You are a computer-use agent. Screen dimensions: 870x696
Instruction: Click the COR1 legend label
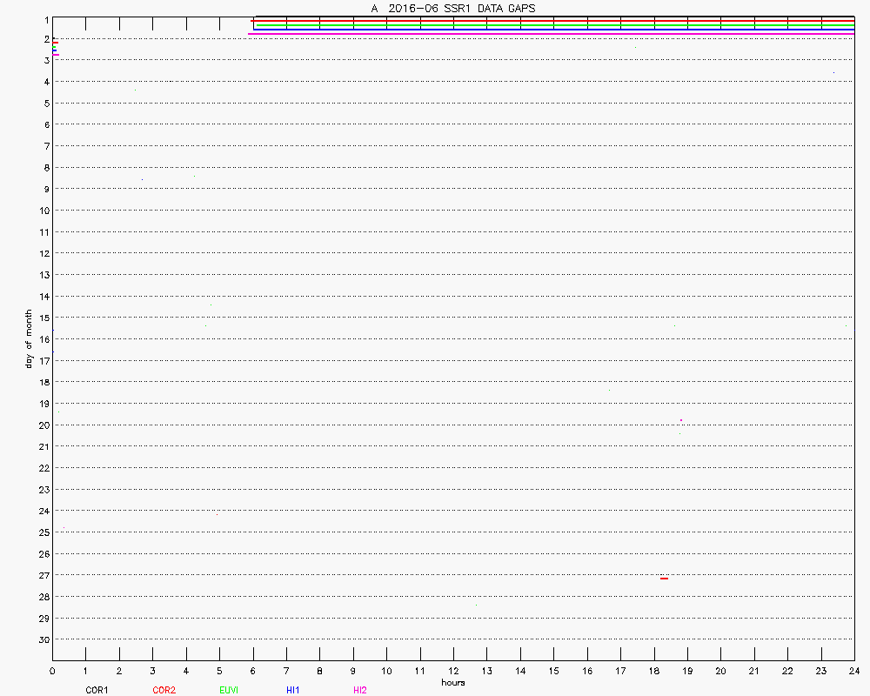pyautogui.click(x=97, y=690)
